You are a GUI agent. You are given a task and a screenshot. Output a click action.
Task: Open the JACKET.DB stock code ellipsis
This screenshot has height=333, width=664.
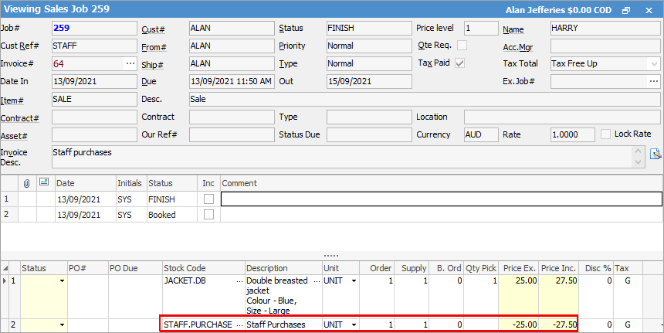239,281
